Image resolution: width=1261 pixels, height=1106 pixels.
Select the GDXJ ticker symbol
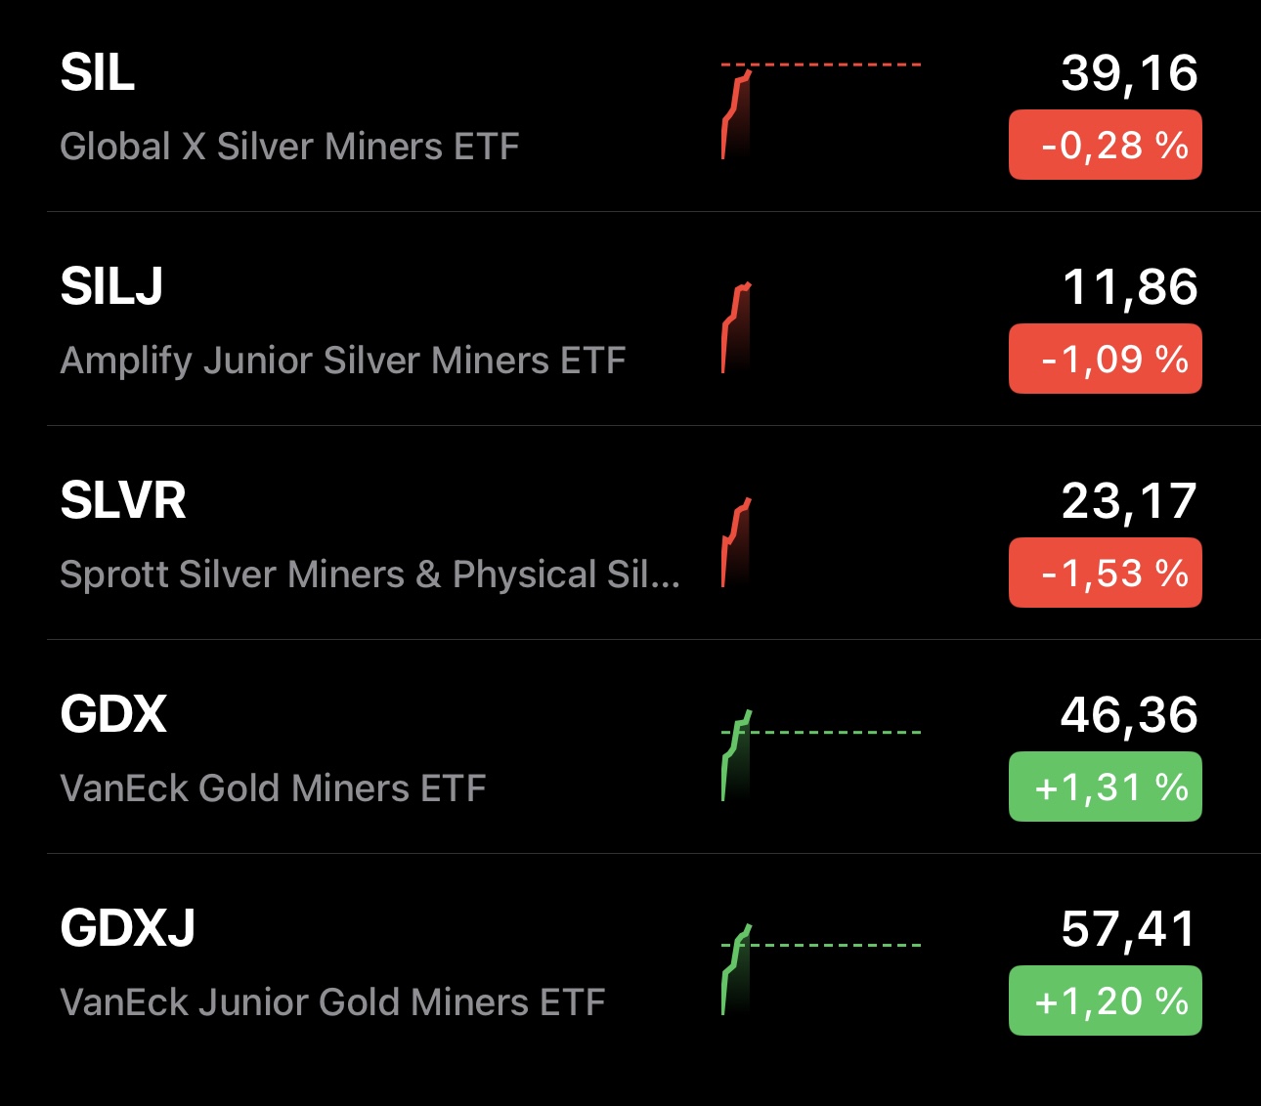click(128, 929)
